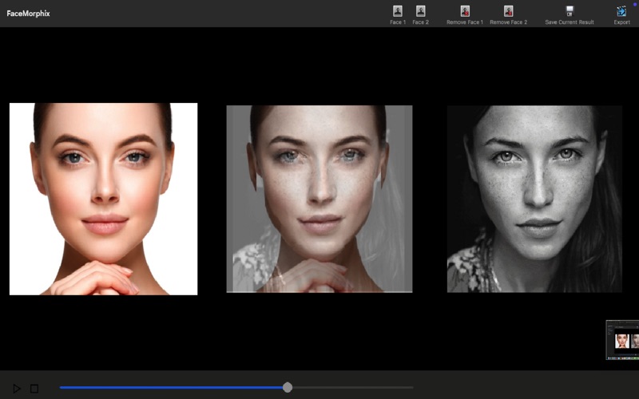
Task: Open Export from the toolbar
Action: click(x=621, y=11)
